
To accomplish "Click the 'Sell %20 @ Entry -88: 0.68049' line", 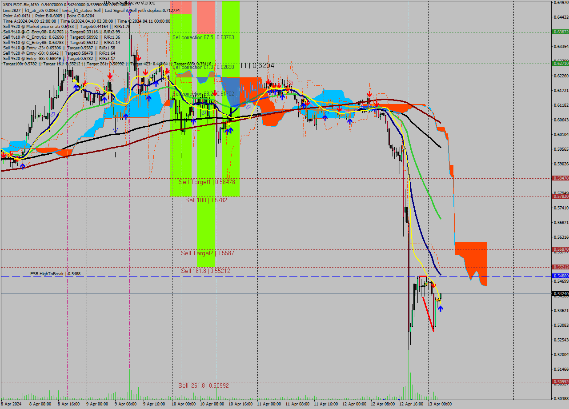I will click(x=59, y=59).
